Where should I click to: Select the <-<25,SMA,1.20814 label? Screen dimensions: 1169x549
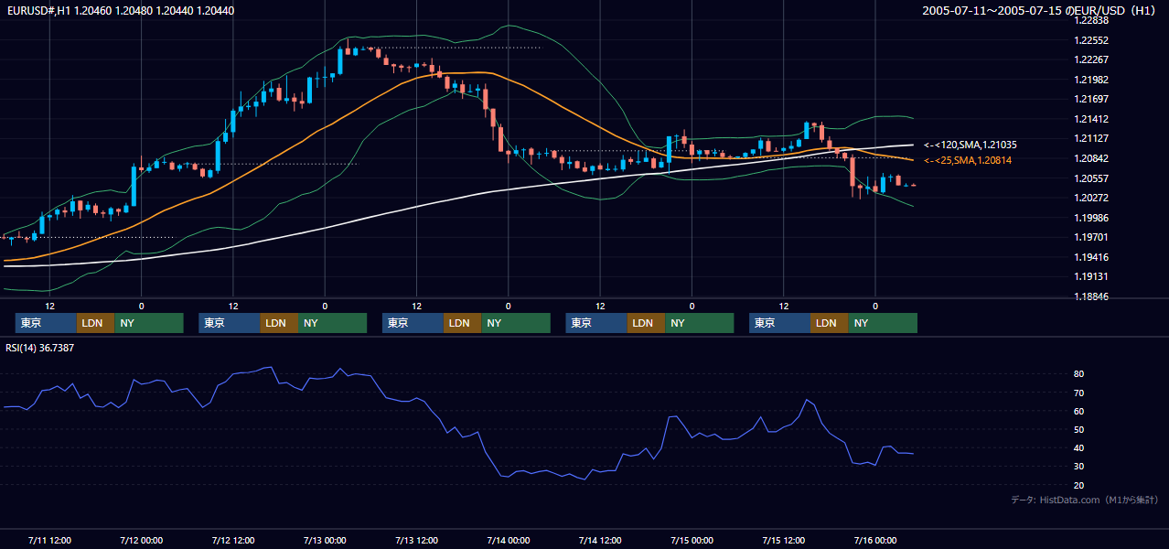pos(967,160)
